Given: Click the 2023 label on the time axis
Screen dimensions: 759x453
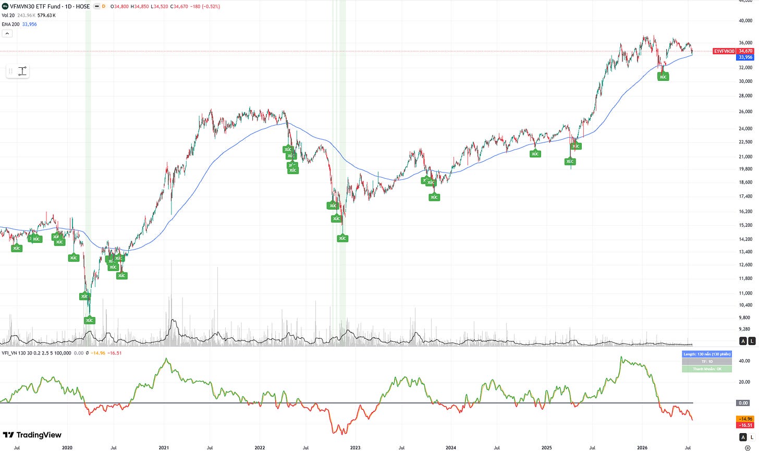Looking at the screenshot, I should point(355,448).
